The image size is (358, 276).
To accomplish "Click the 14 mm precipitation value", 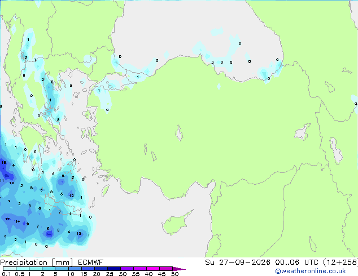I will click(18, 221).
